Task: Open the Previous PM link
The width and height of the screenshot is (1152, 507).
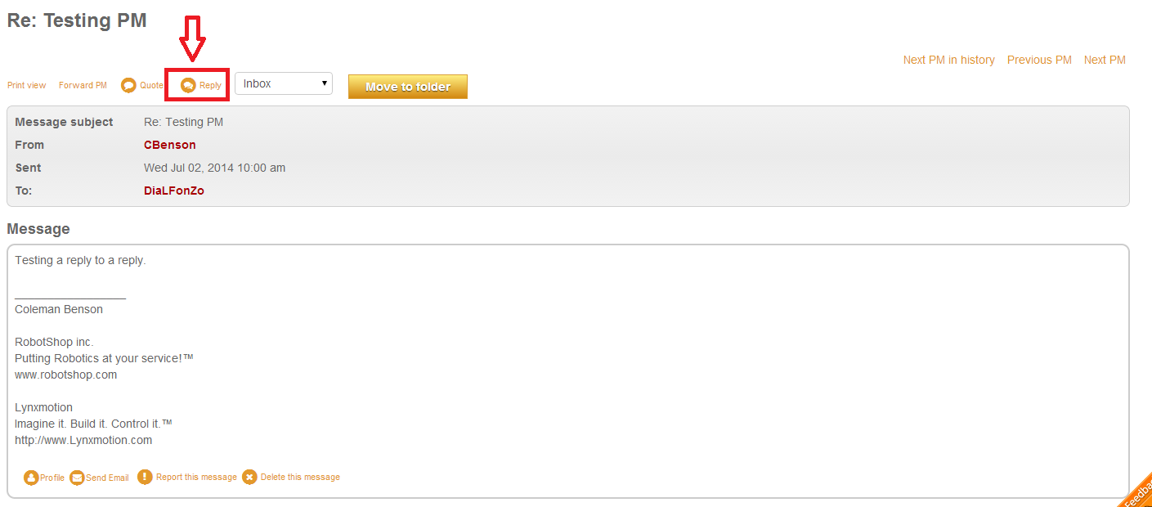Action: coord(1039,60)
